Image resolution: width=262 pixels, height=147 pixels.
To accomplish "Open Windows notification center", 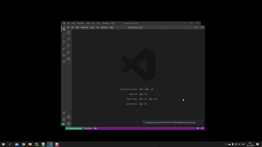I will click(257, 144).
